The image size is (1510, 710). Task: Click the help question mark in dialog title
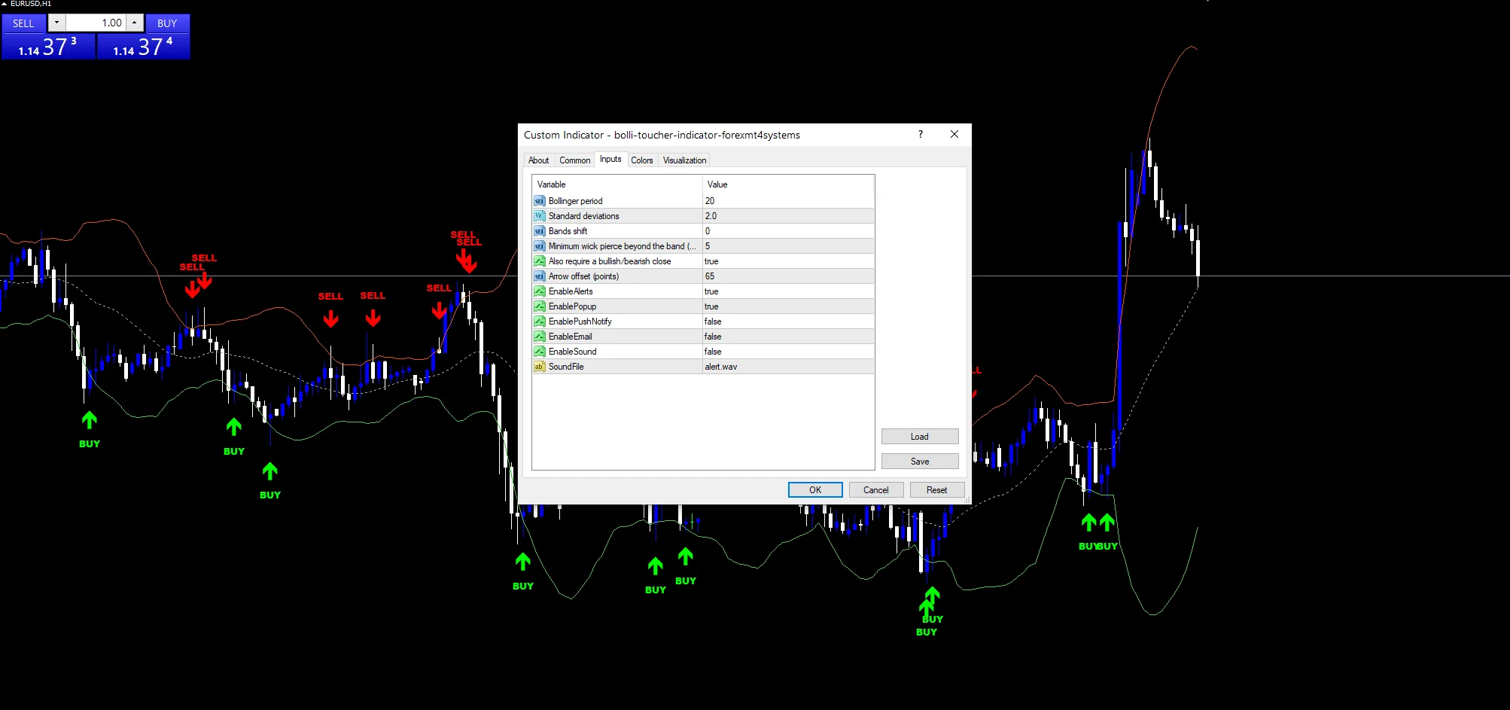coord(920,134)
